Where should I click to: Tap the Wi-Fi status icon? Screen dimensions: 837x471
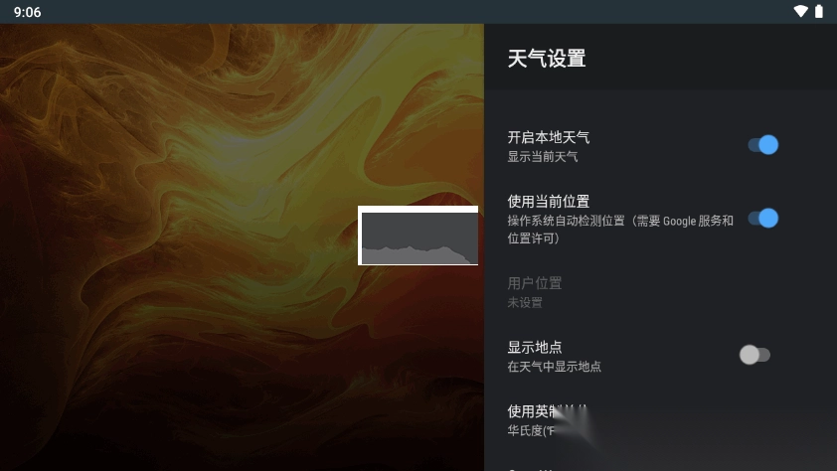tap(800, 11)
